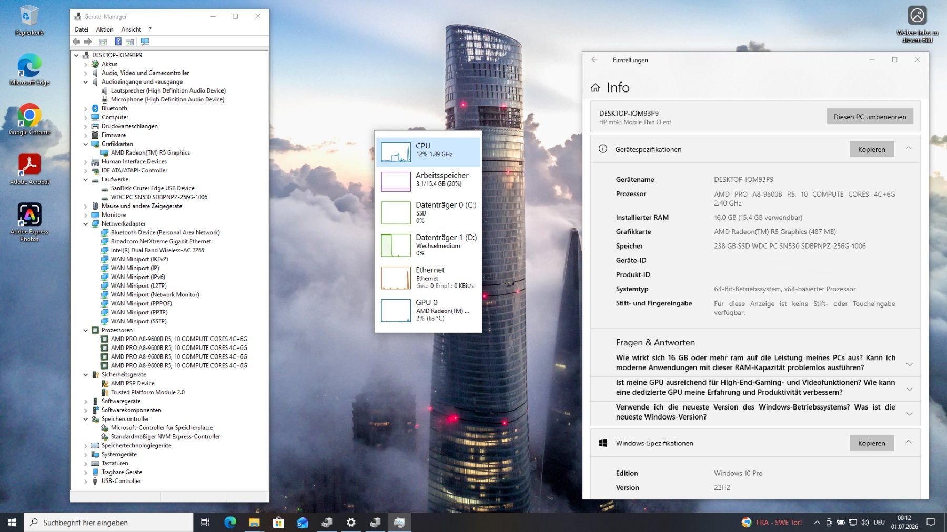Click the back arrow in Einstellungen window
Screen dimensions: 947x532
pos(594,60)
